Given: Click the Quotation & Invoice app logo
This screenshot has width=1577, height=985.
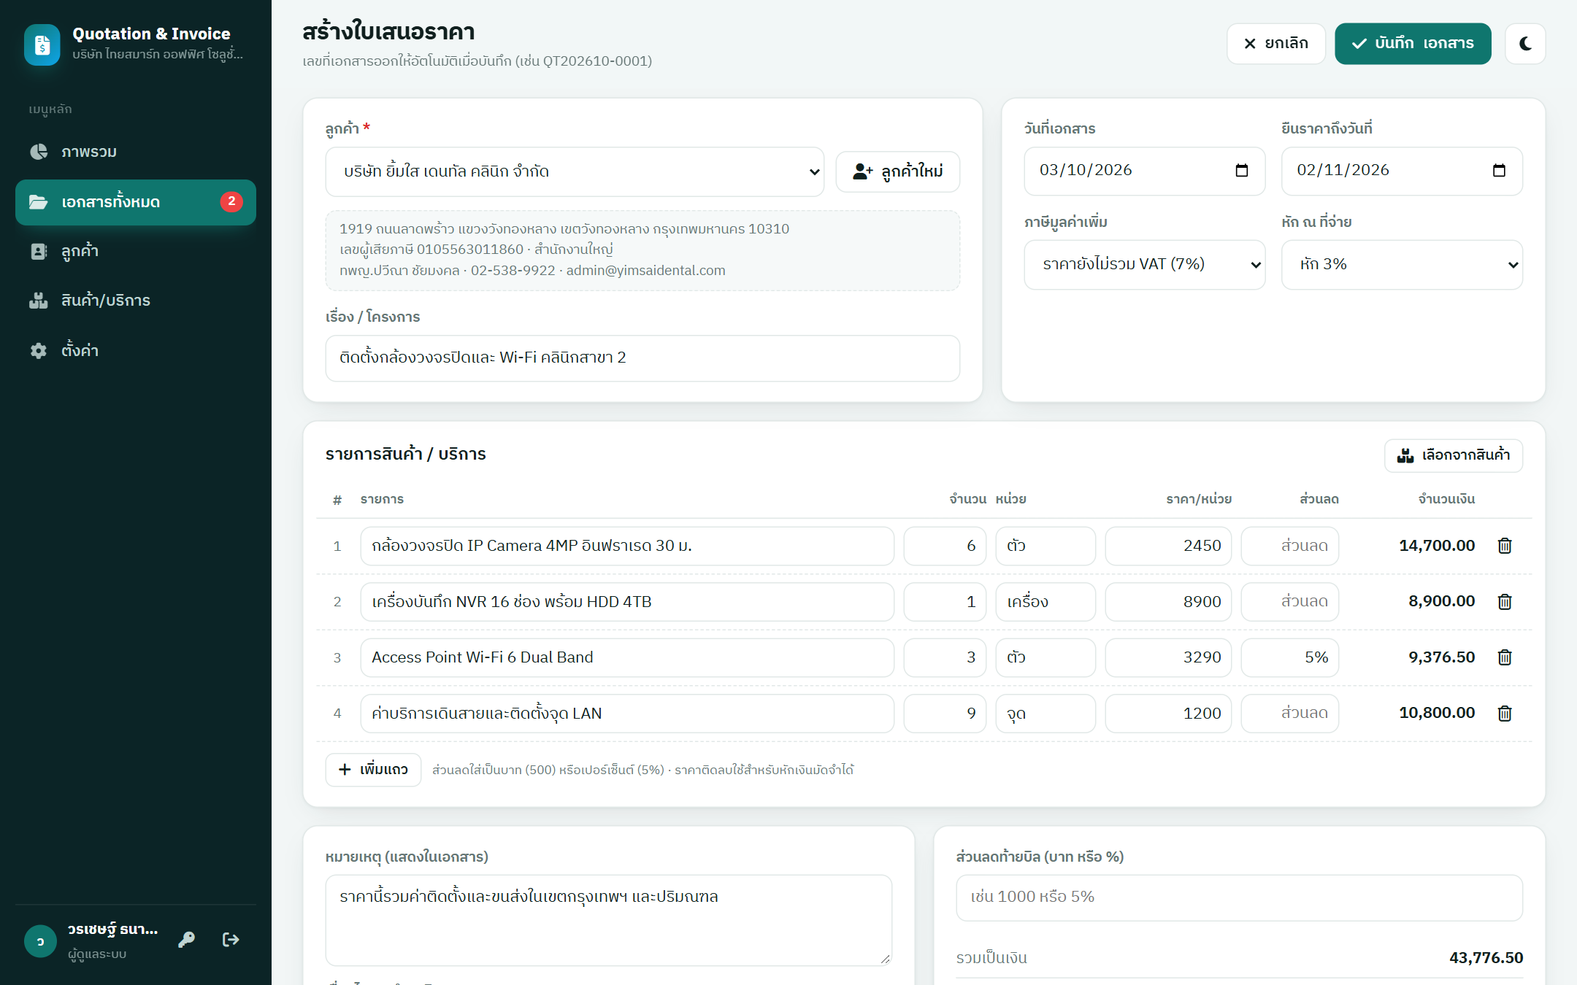Looking at the screenshot, I should pyautogui.click(x=42, y=45).
